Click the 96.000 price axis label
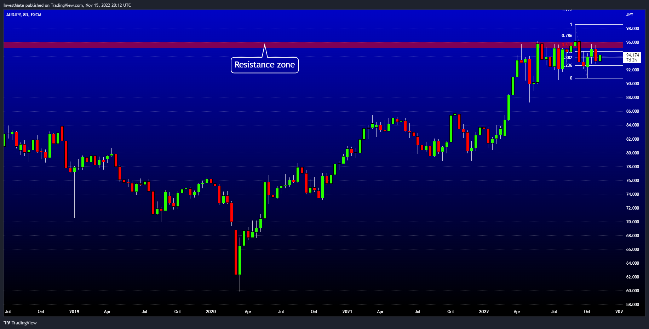Image resolution: width=649 pixels, height=329 pixels. point(633,42)
